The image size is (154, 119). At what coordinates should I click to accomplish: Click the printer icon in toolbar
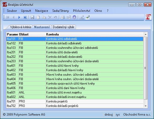click(63, 18)
